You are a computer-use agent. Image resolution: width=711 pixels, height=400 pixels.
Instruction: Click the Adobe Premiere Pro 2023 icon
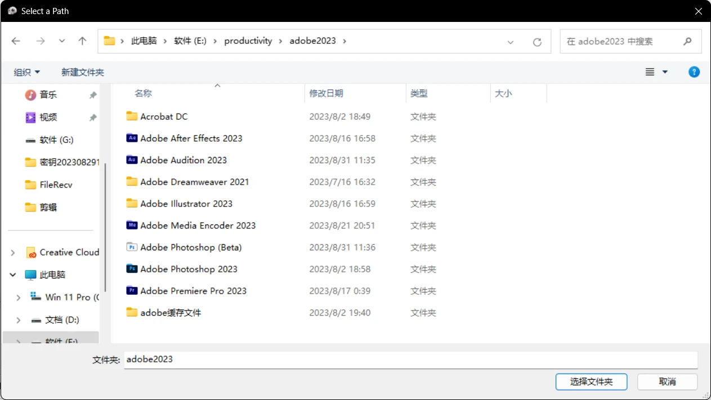pos(132,290)
